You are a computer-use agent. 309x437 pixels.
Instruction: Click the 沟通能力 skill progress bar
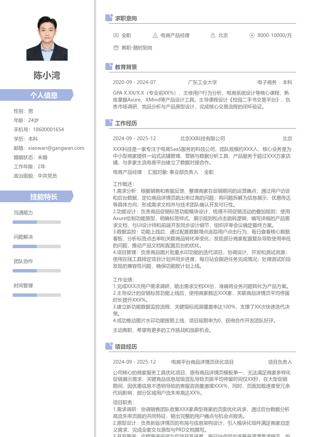(37, 222)
